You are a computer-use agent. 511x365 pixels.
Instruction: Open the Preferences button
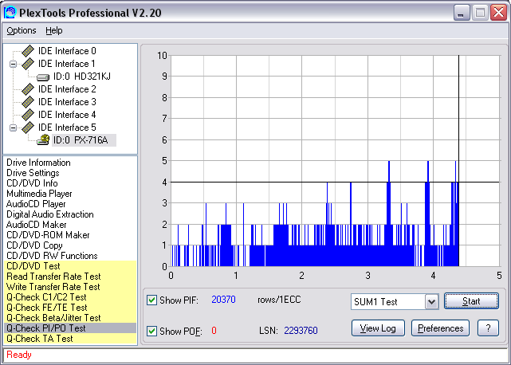pyautogui.click(x=440, y=328)
